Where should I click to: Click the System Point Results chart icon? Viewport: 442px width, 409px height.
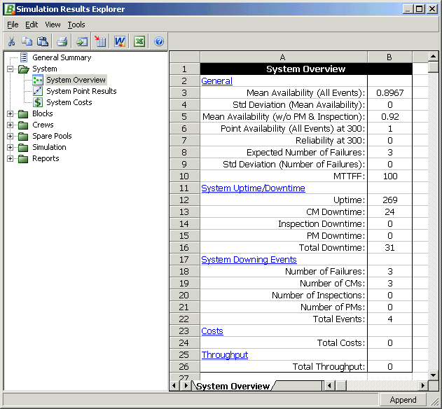pos(38,91)
